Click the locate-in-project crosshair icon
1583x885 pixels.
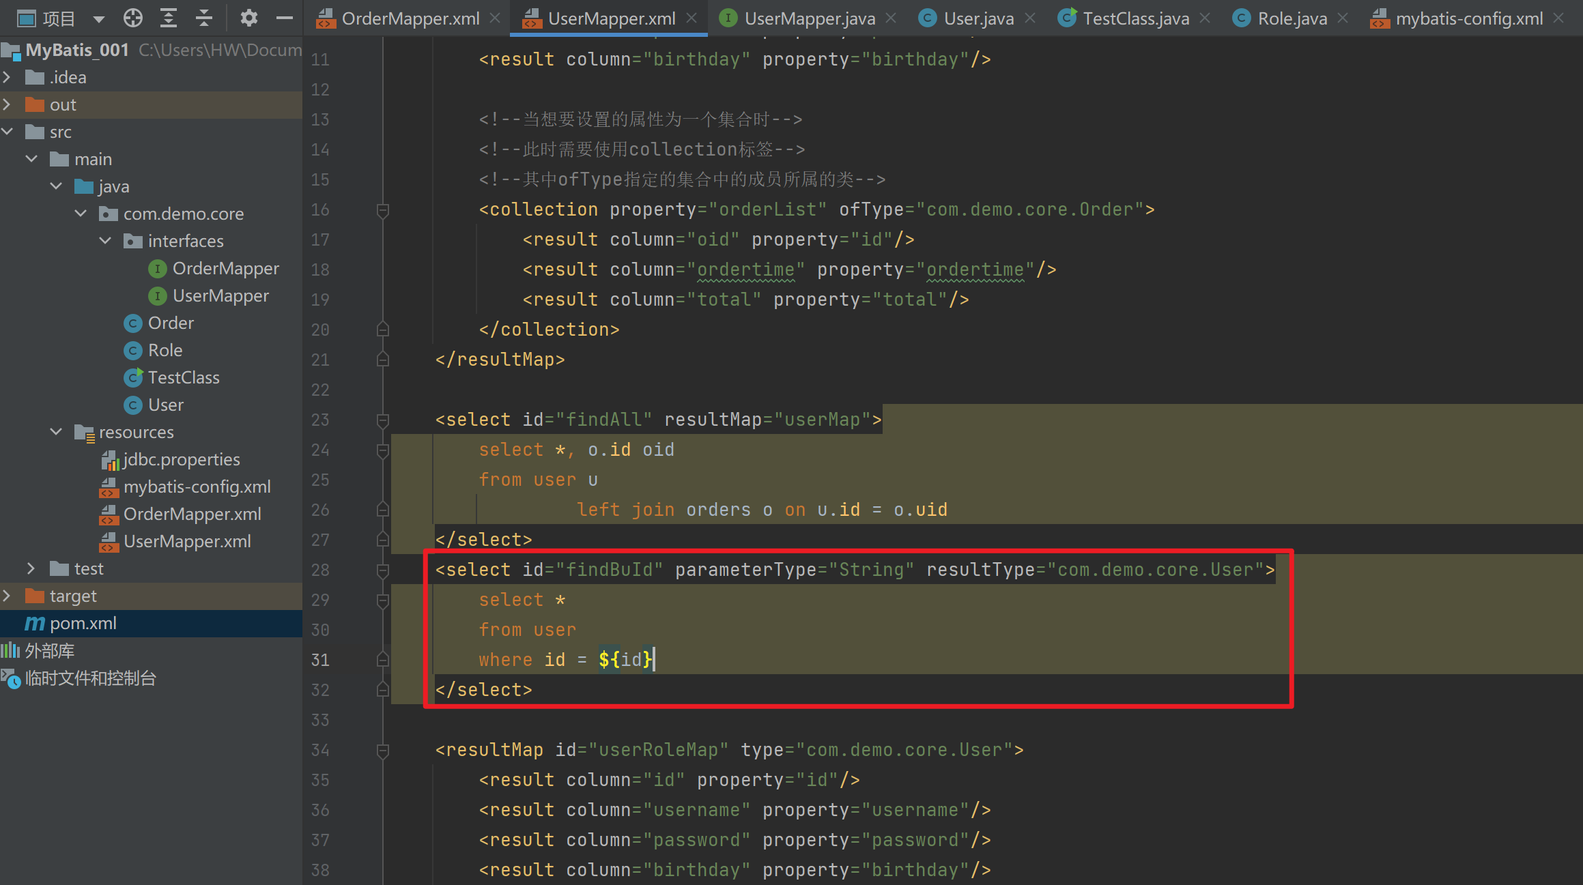133,18
